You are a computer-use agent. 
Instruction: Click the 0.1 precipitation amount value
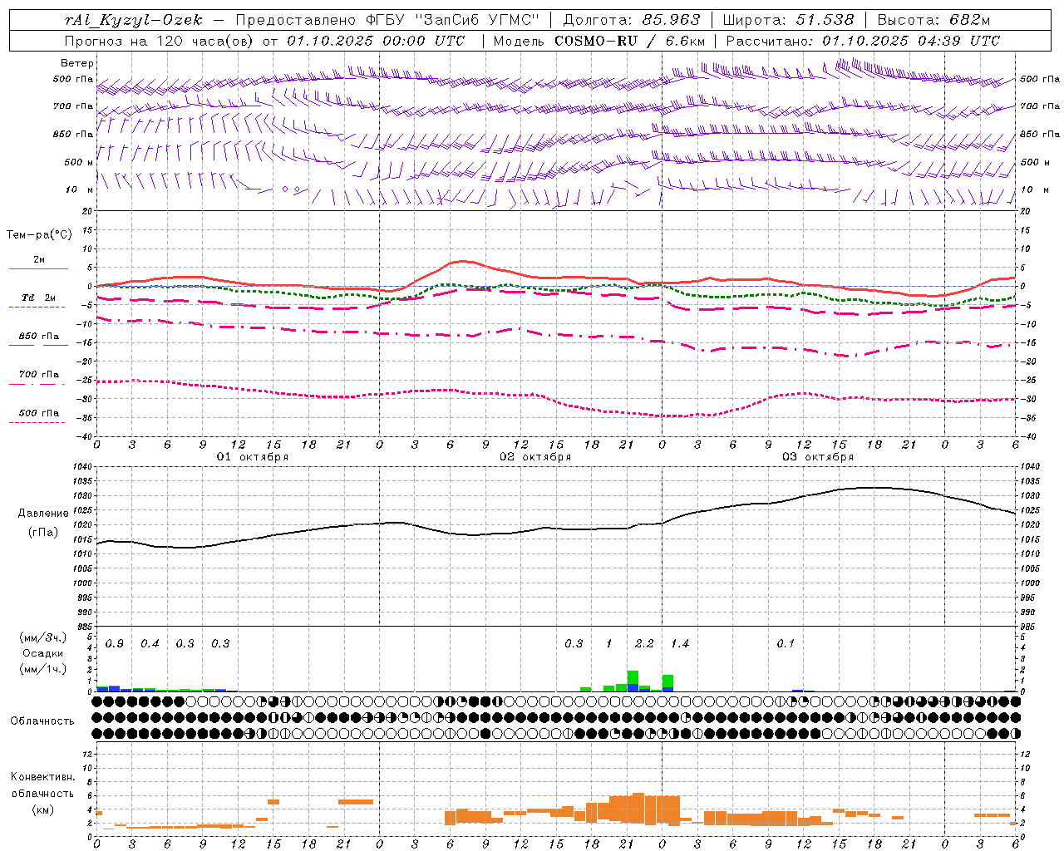(x=786, y=644)
